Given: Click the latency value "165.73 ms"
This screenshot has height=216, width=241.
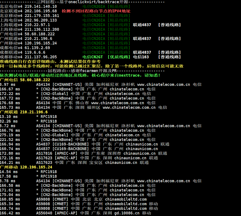Looking at the screenshot, I should point(10,108).
